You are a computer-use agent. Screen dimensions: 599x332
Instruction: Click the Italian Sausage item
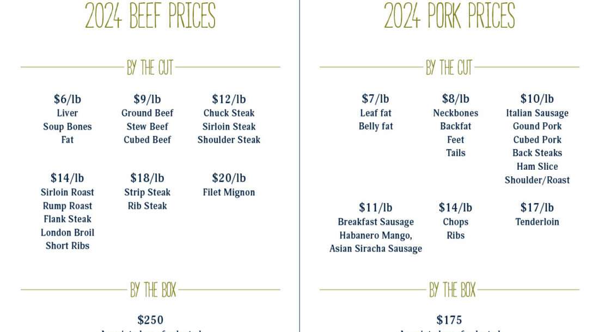pyautogui.click(x=537, y=113)
